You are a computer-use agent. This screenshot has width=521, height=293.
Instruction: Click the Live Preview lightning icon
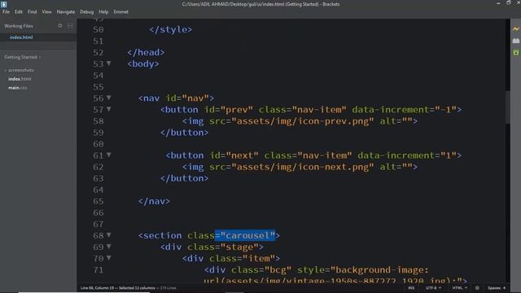pyautogui.click(x=515, y=29)
